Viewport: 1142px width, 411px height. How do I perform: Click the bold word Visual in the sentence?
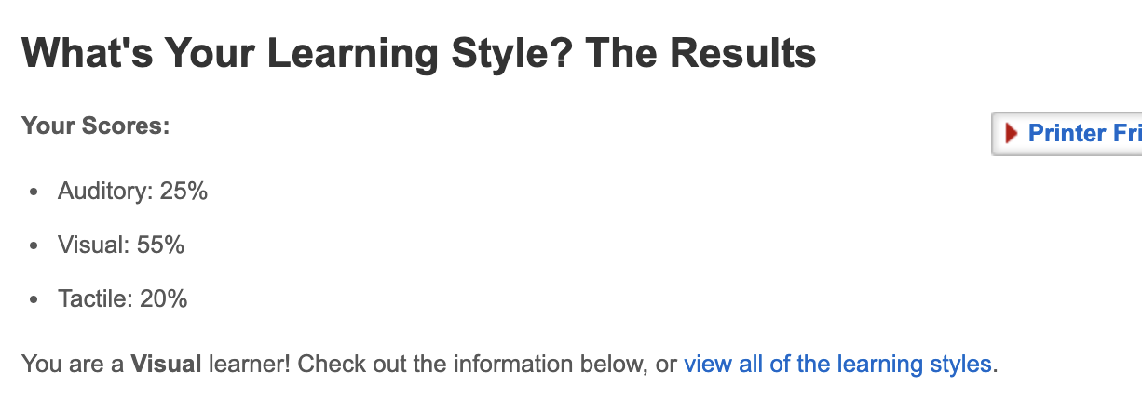[166, 364]
